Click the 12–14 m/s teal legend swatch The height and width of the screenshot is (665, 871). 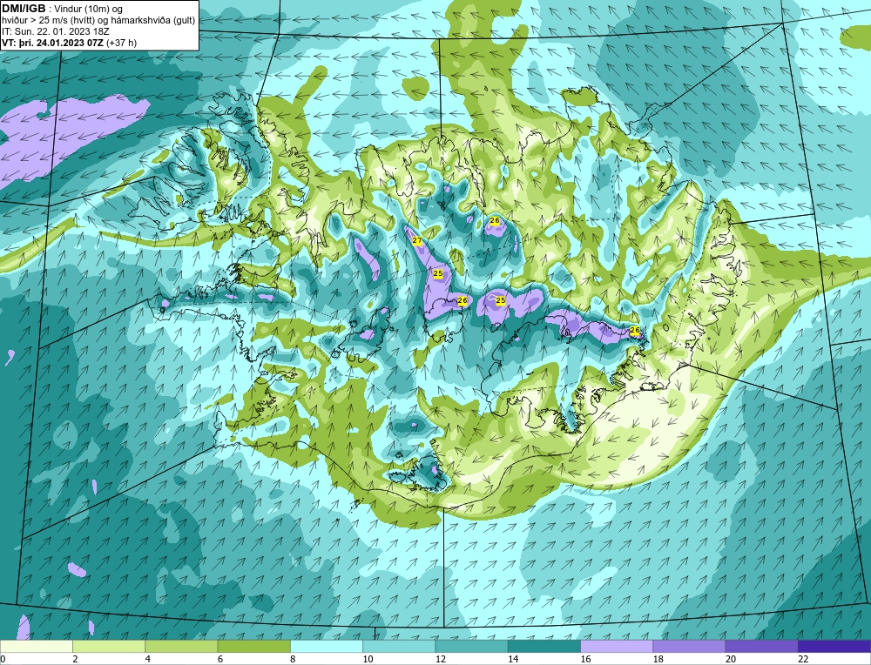click(471, 646)
